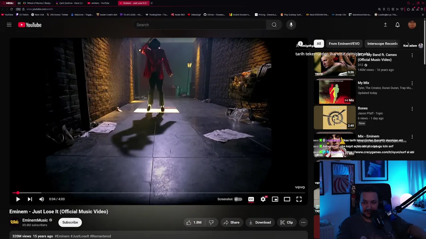Open Play Subway Surf bookmark
The height and width of the screenshot is (239, 426).
pos(292,15)
